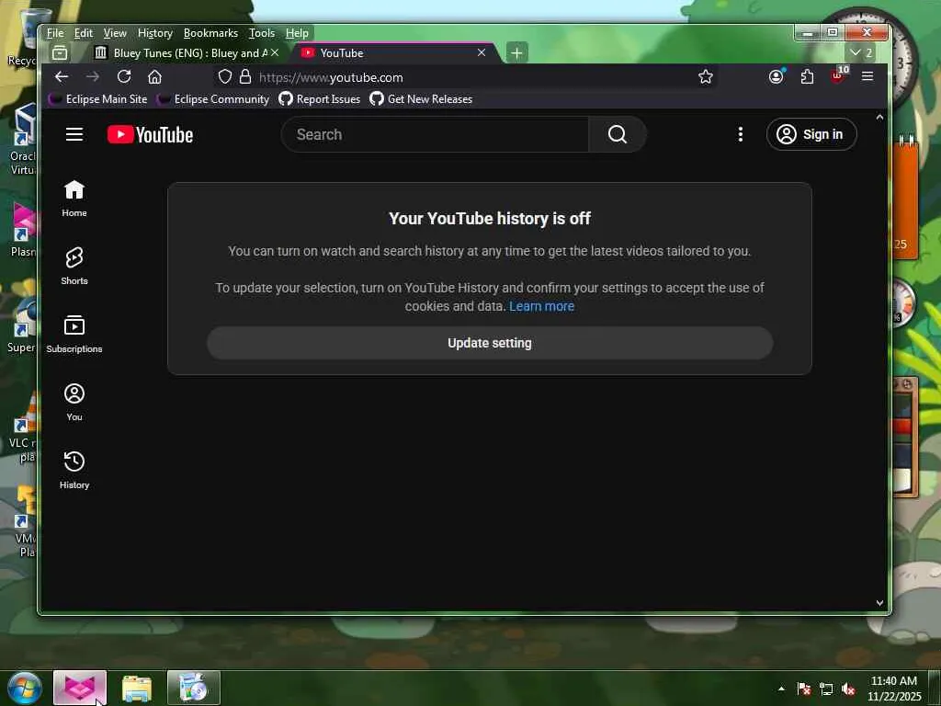Open a new tab with plus button

(x=516, y=52)
